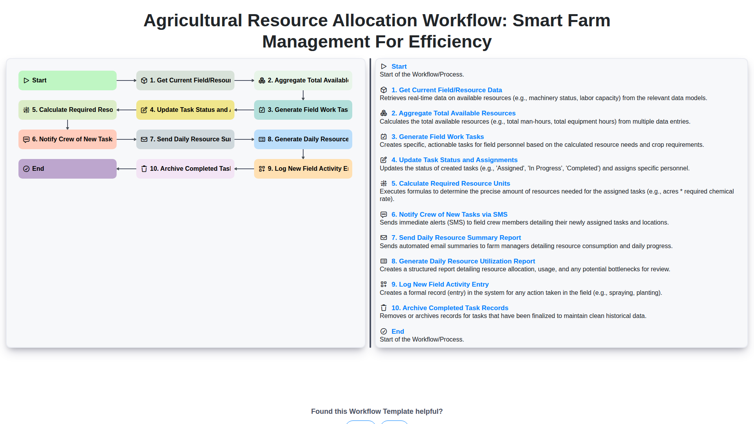
Task: Click the check-circle icon beside End link
Action: pyautogui.click(x=384, y=332)
